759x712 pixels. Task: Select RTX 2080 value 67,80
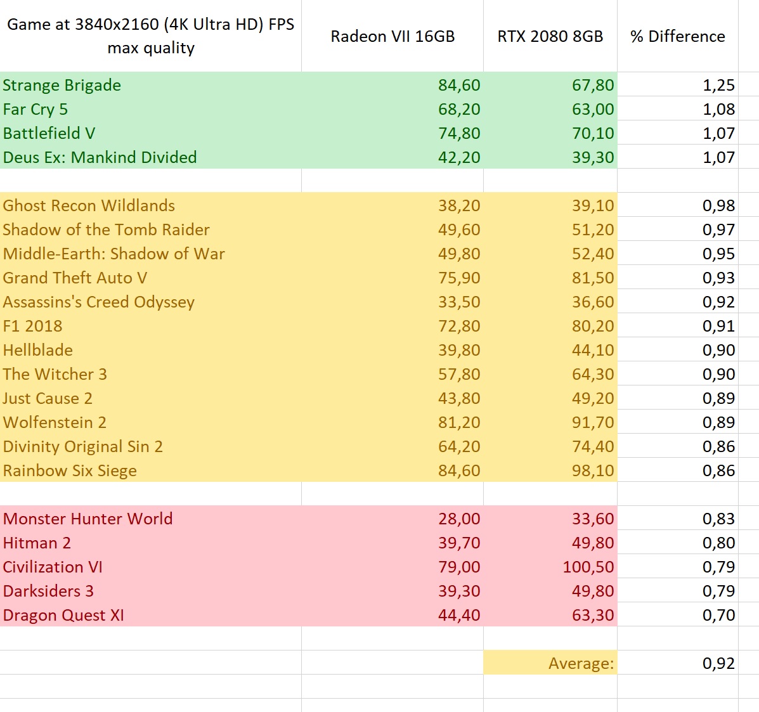point(550,84)
